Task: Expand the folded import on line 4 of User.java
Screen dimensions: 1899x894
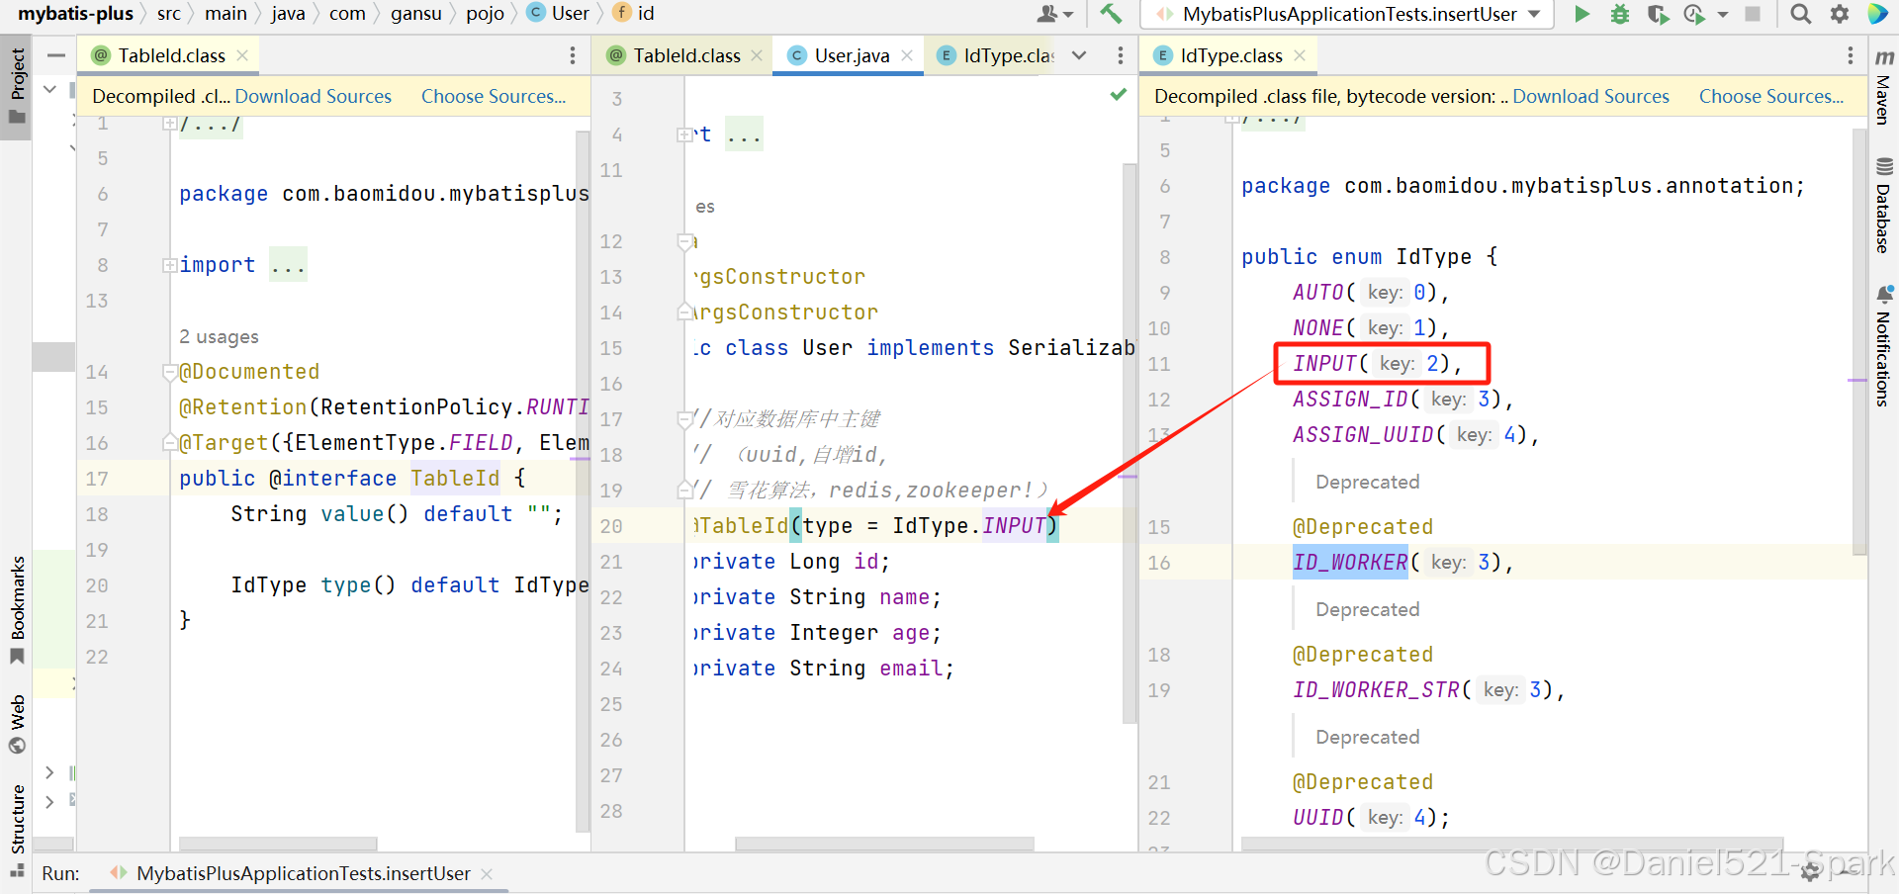Action: point(684,134)
